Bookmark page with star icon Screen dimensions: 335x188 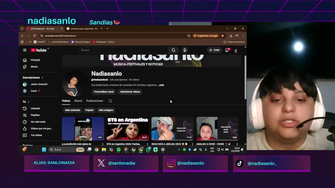(223, 36)
